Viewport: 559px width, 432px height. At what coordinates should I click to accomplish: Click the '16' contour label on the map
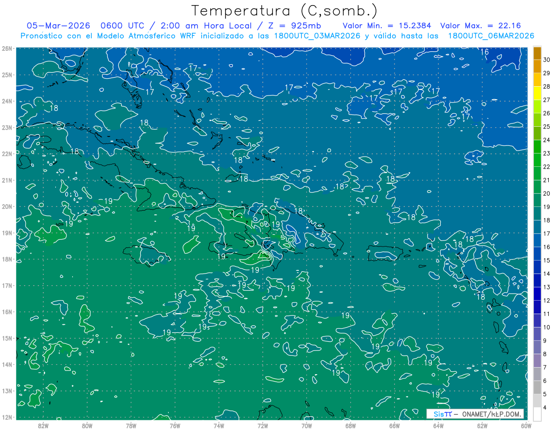click(x=484, y=52)
